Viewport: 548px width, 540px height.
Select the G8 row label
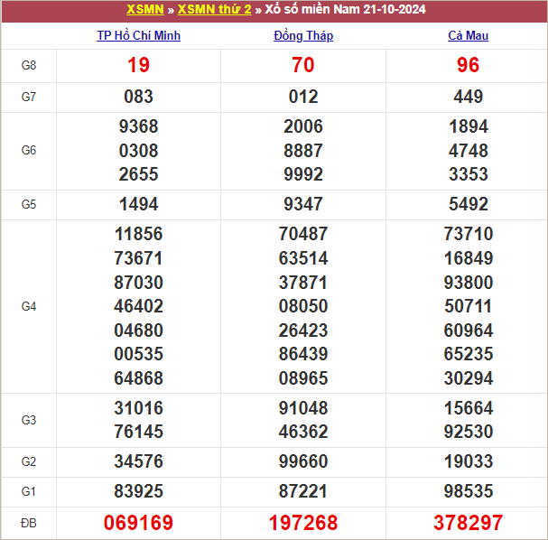click(x=29, y=65)
